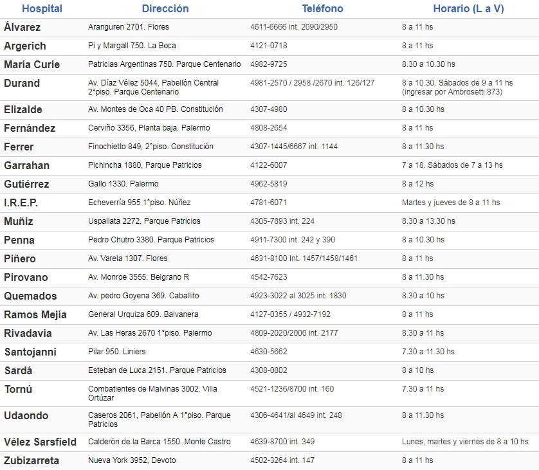Click the María Curie hospital name
This screenshot has height=470, width=539.
[x=32, y=64]
